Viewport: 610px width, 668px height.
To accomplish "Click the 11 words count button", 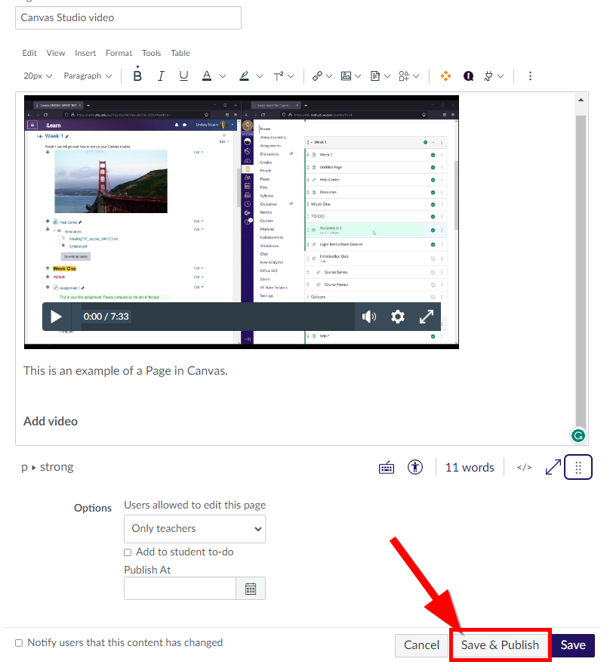I will [x=470, y=467].
